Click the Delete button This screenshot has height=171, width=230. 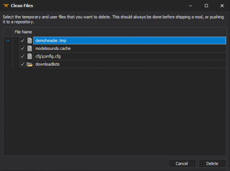point(212,163)
